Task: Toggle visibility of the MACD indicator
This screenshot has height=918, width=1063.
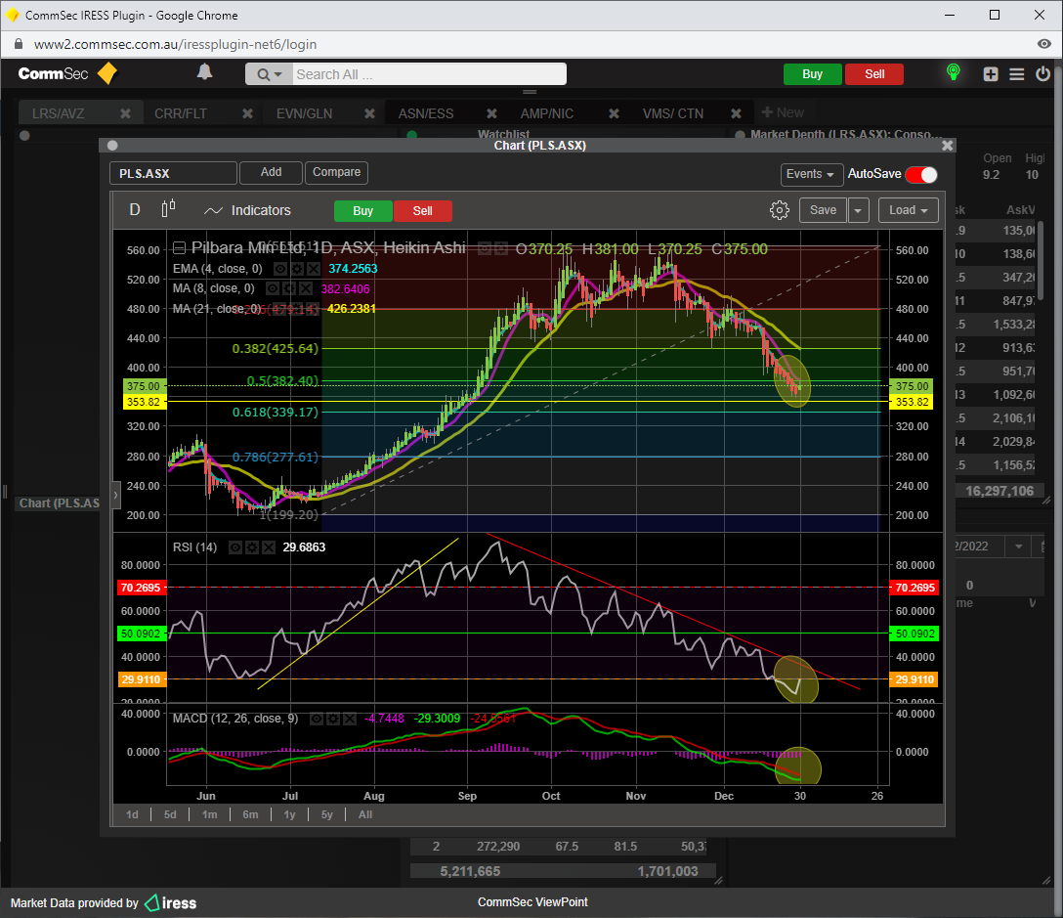Action: pyautogui.click(x=317, y=719)
